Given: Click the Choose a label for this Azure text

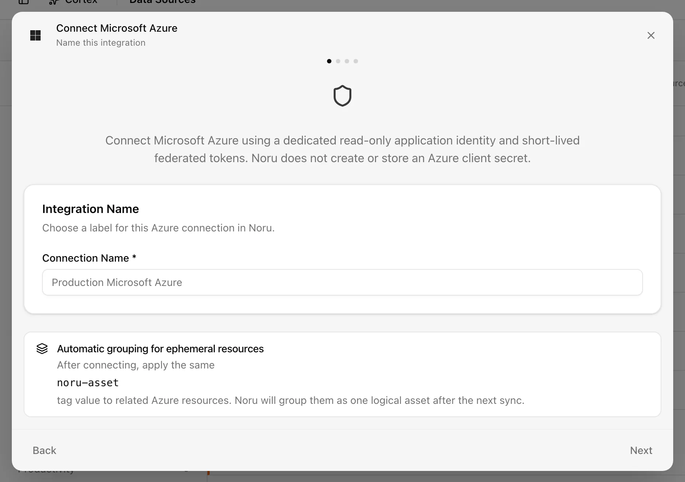Looking at the screenshot, I should [158, 228].
